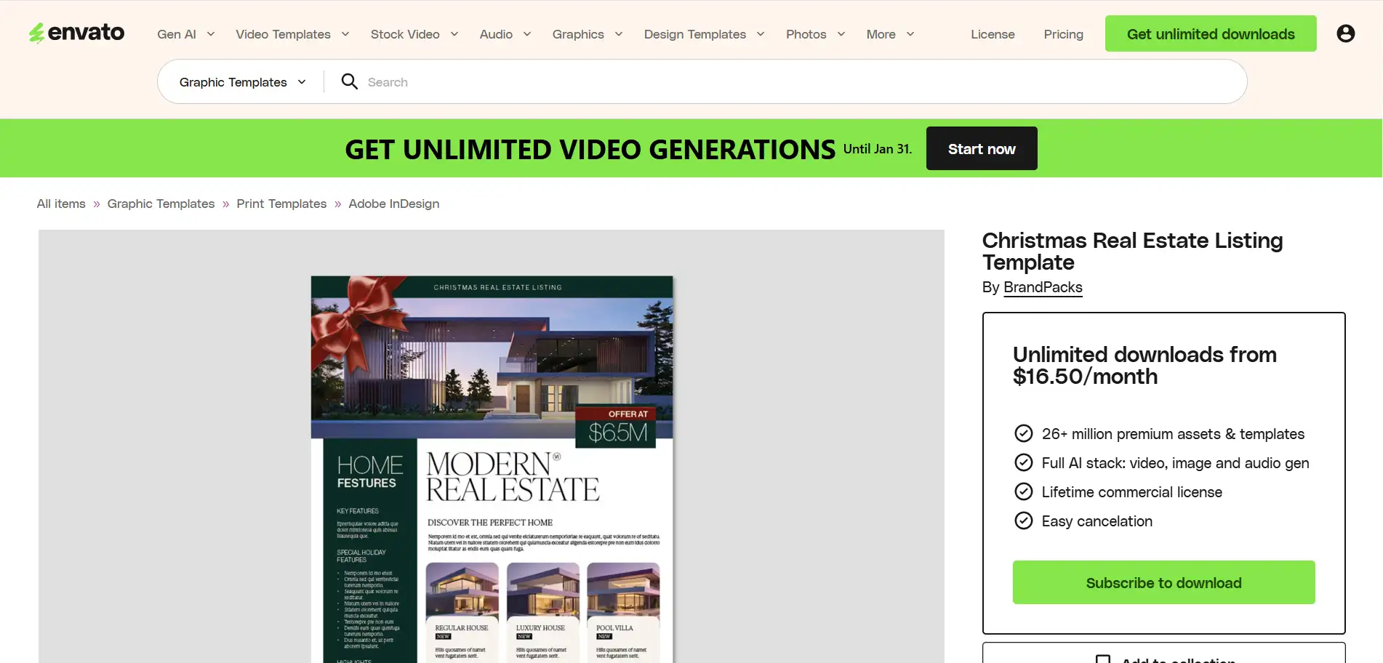Expand the Graphics menu

coord(587,34)
